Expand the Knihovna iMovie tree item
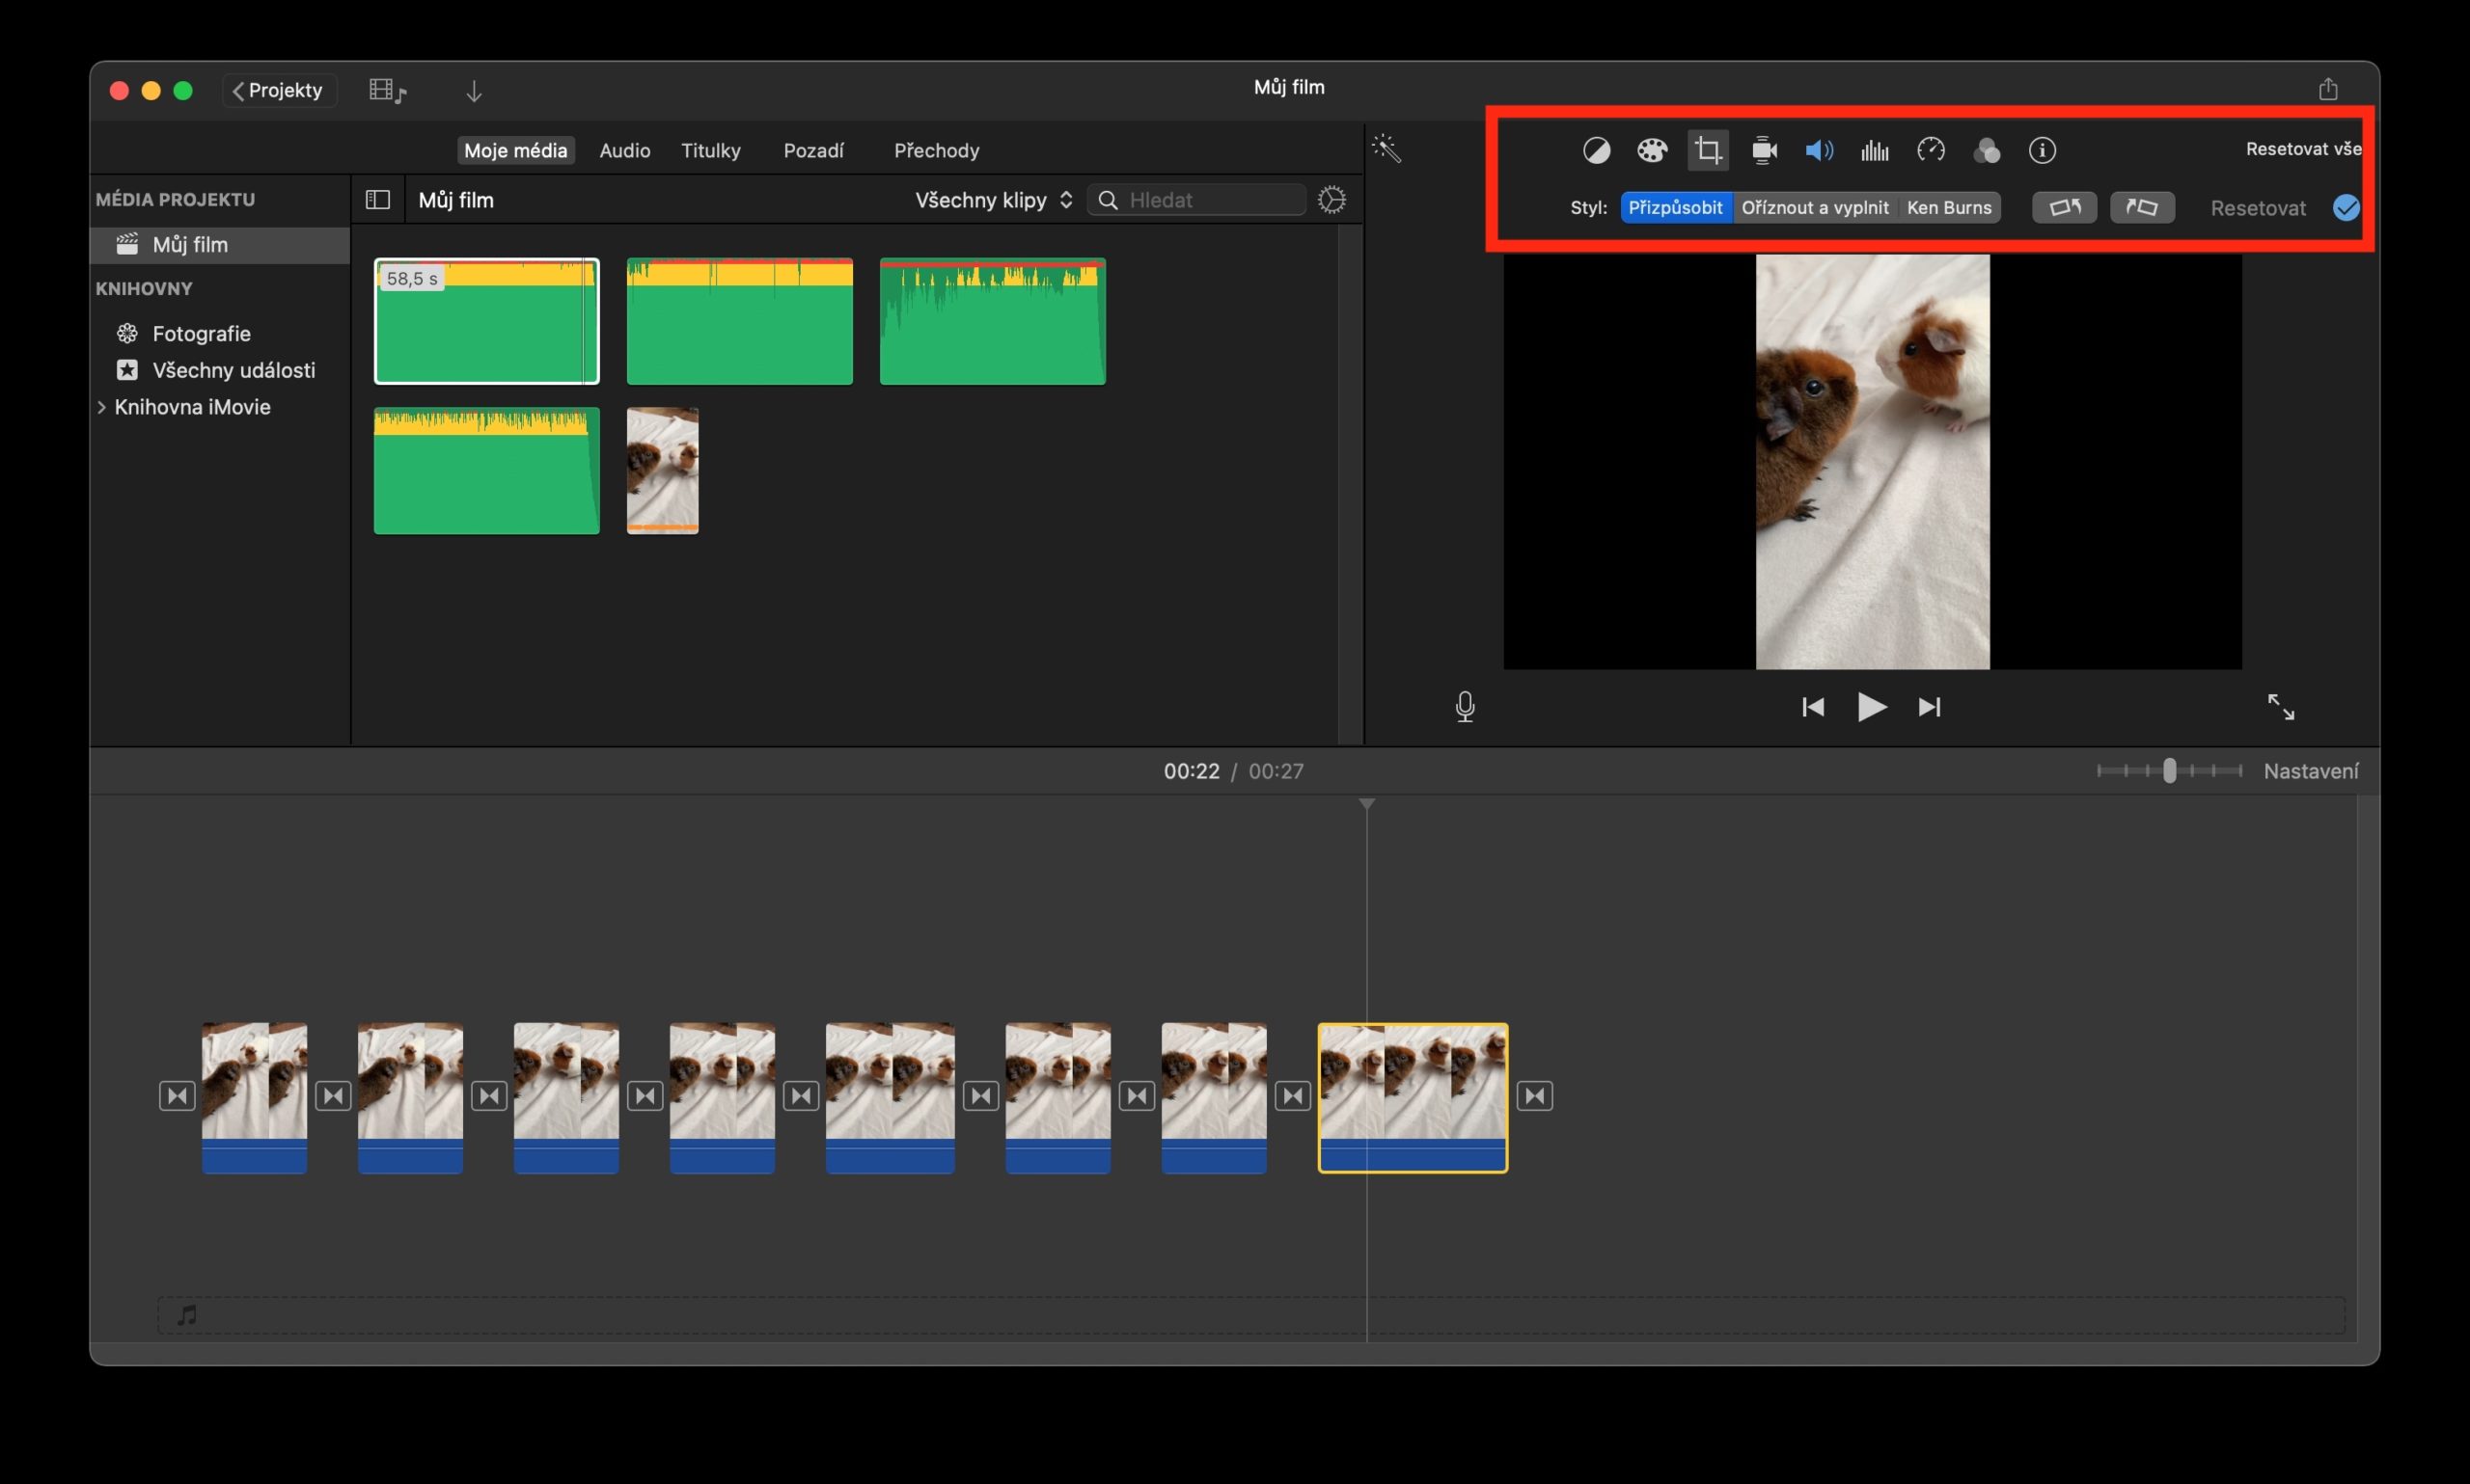2470x1484 pixels. [x=103, y=406]
